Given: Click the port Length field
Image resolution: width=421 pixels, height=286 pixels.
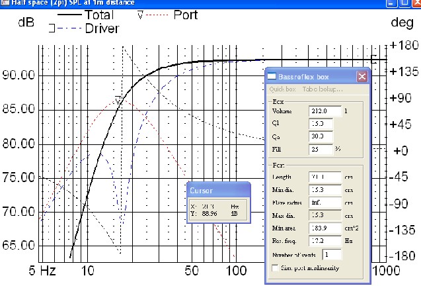Looking at the screenshot, I should (325, 177).
